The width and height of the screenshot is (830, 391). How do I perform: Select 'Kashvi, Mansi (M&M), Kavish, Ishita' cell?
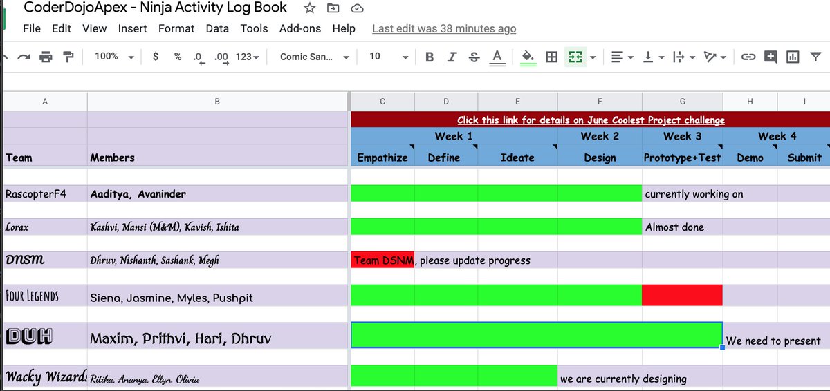pyautogui.click(x=217, y=227)
